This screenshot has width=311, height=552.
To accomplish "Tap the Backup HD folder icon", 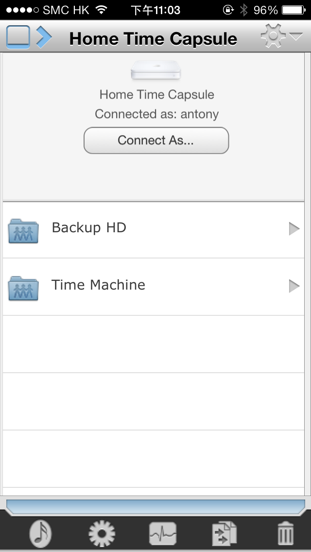I will point(23,231).
